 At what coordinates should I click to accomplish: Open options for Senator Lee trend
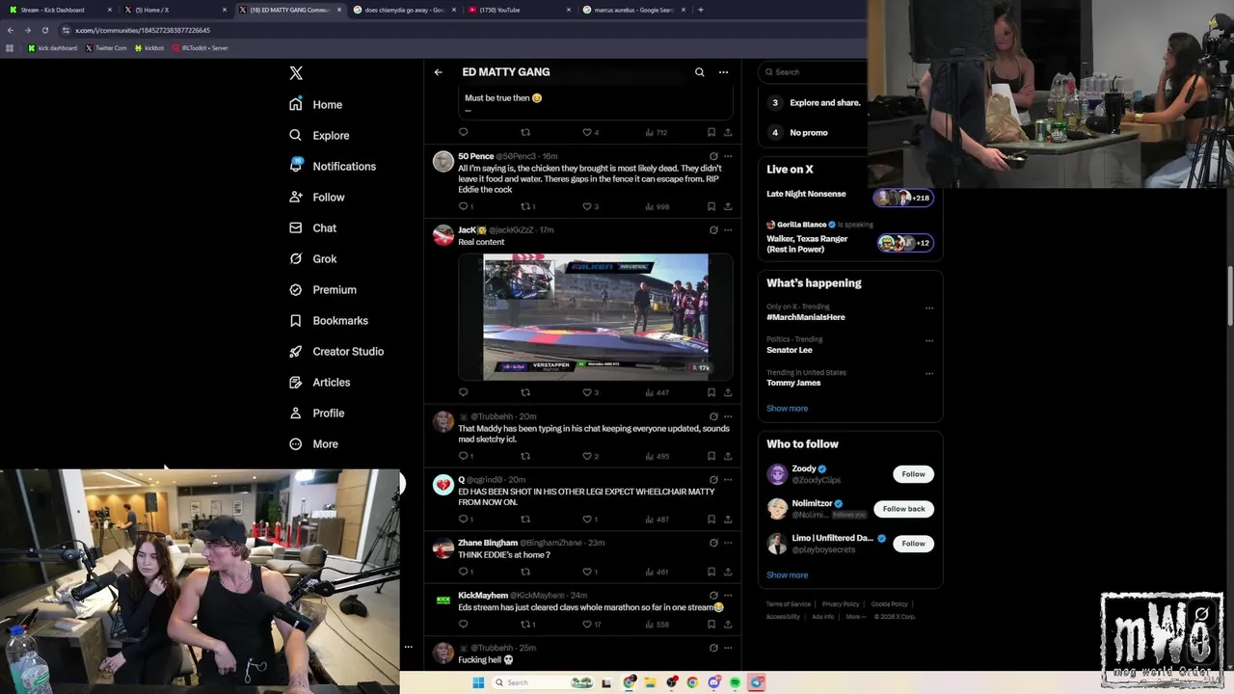click(929, 340)
